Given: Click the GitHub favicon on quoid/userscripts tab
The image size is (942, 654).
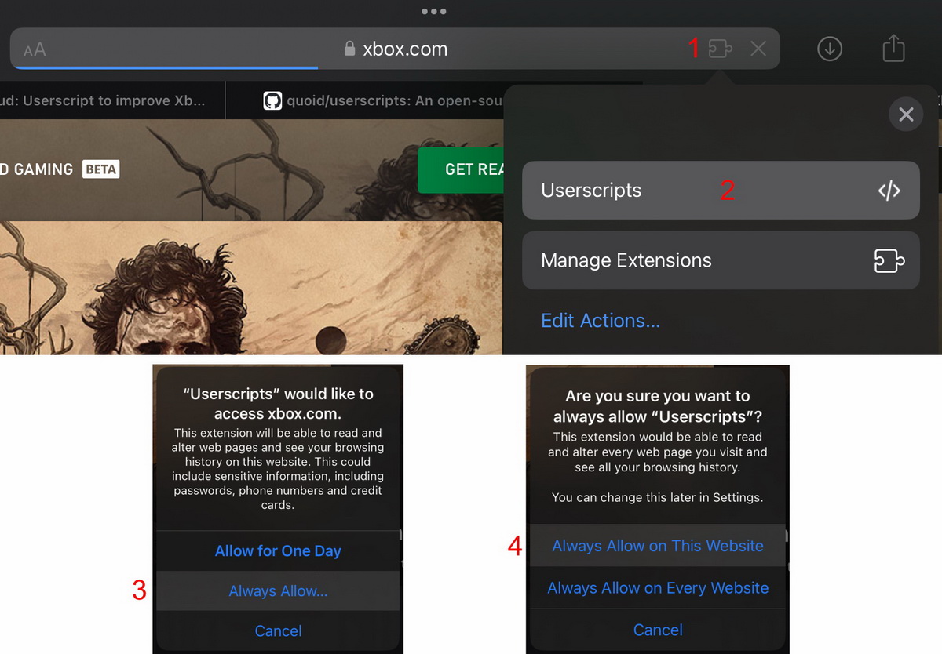Looking at the screenshot, I should [272, 100].
